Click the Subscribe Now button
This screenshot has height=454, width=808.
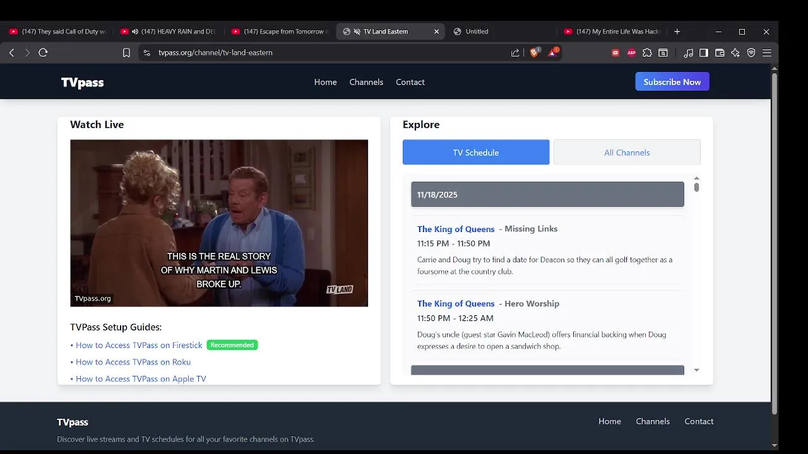(672, 82)
